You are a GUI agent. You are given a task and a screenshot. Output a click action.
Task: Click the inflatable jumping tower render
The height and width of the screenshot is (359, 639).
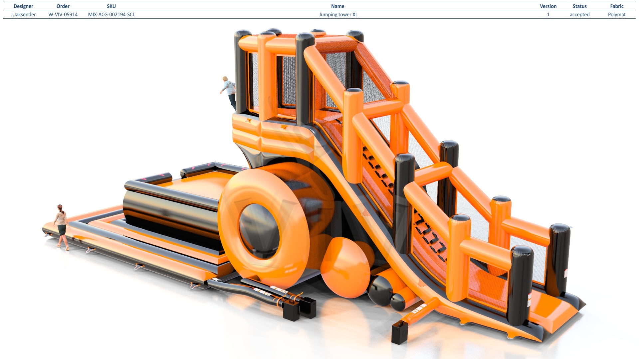(x=315, y=186)
